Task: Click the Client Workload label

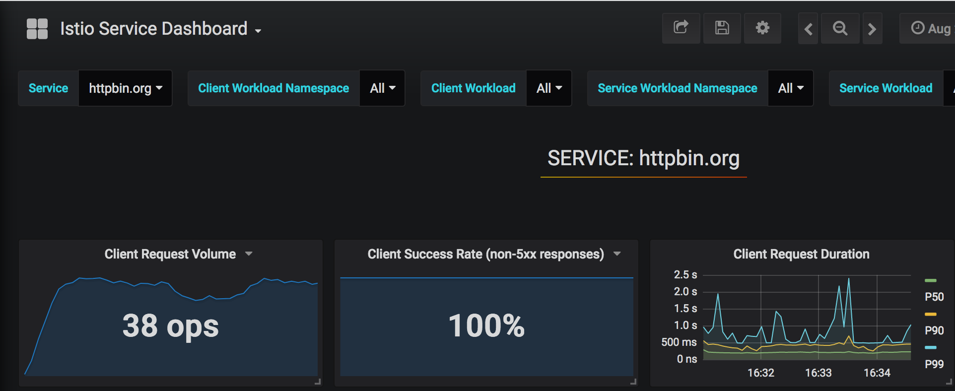Action: tap(474, 88)
